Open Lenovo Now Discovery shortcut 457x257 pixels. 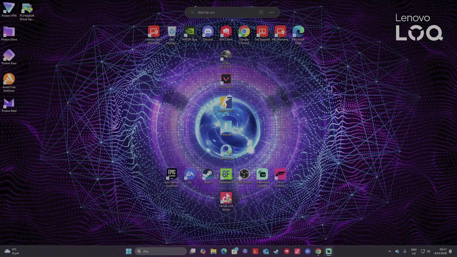pos(154,35)
